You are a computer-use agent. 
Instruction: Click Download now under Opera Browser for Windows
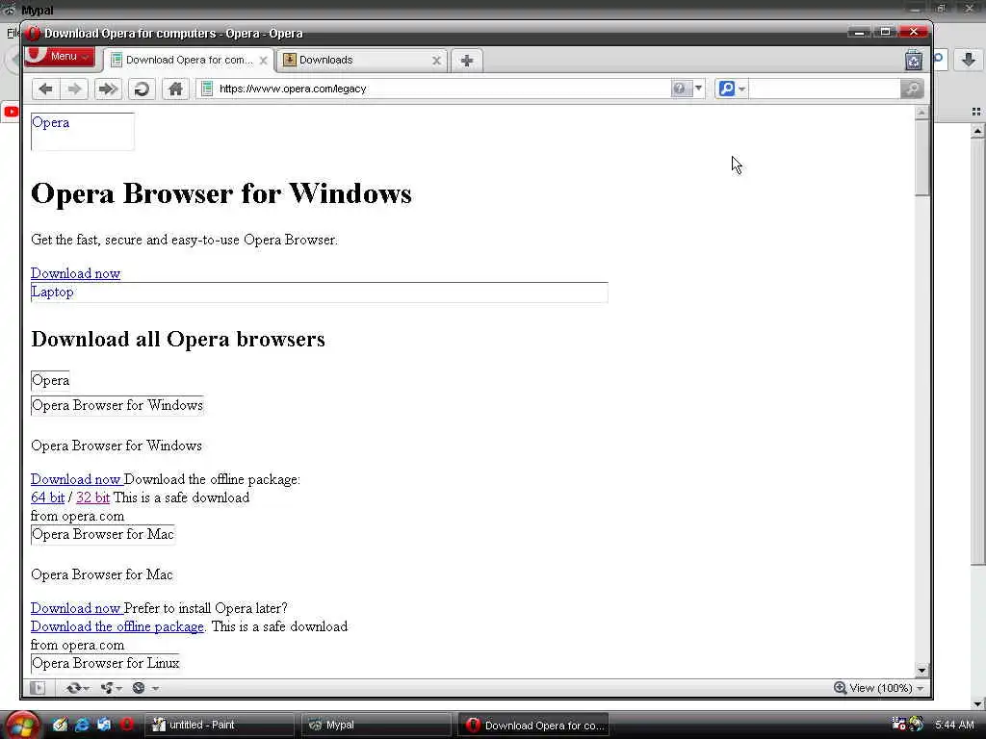76,479
